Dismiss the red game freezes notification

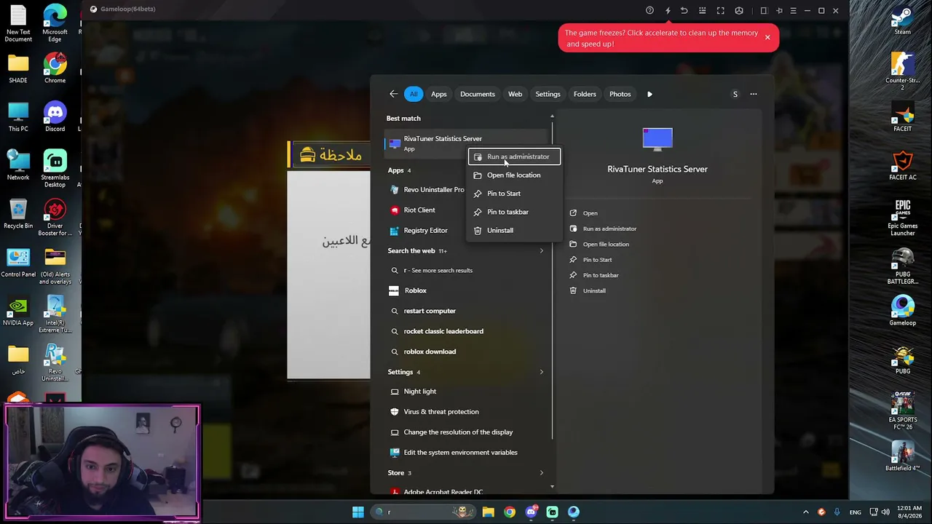(767, 37)
